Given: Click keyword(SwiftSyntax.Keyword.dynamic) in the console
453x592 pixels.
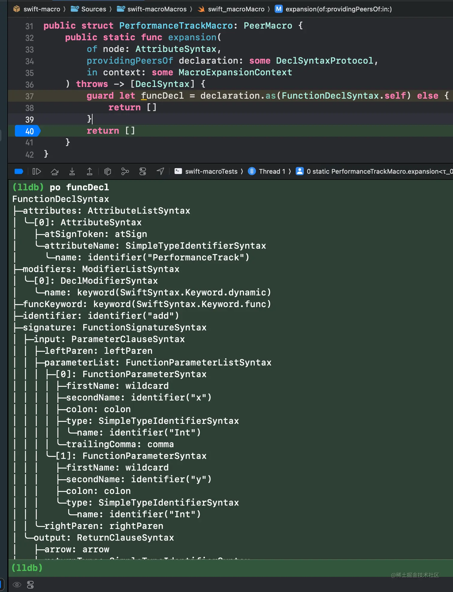Looking at the screenshot, I should [x=174, y=293].
